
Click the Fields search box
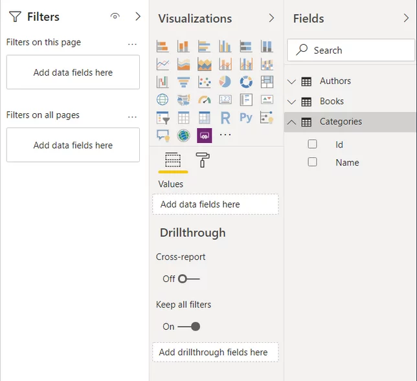[x=351, y=50]
